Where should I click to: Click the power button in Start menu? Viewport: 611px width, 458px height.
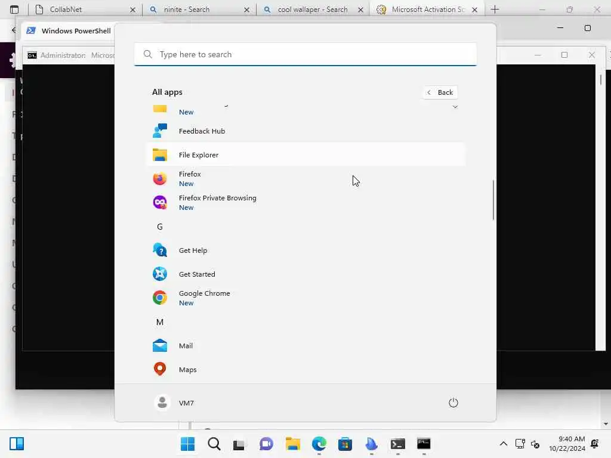tap(453, 403)
